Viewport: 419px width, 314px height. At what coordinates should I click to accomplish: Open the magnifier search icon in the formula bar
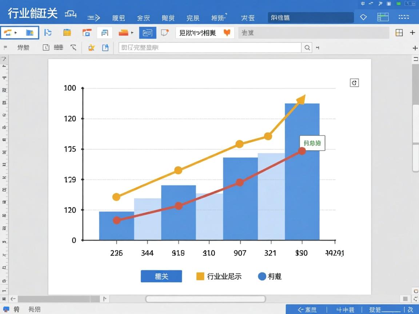tap(307, 47)
